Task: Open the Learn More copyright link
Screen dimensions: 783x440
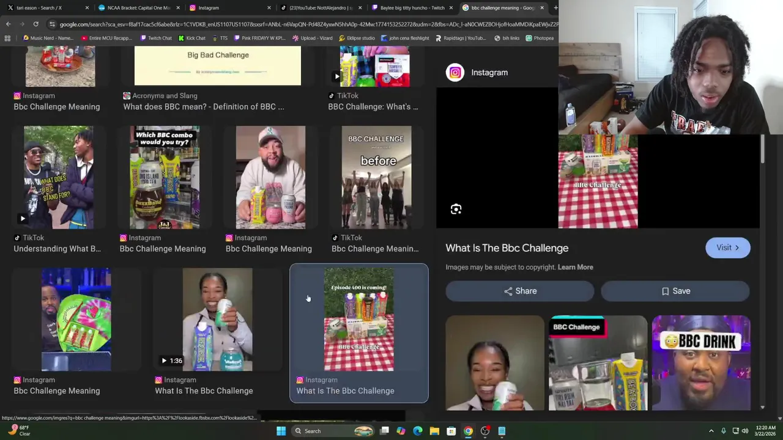Action: 575,267
